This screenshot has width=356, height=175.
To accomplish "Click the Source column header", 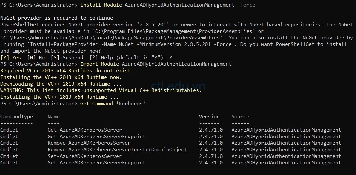I will [240, 117].
